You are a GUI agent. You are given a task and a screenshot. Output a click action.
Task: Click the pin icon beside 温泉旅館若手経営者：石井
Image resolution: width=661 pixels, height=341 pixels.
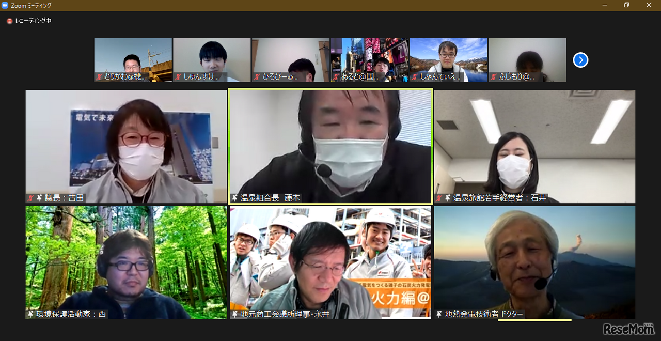447,198
